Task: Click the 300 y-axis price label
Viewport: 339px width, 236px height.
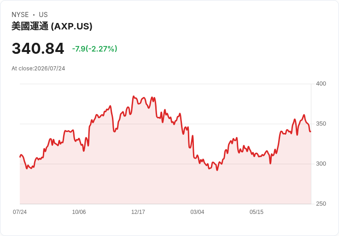Action: point(321,164)
